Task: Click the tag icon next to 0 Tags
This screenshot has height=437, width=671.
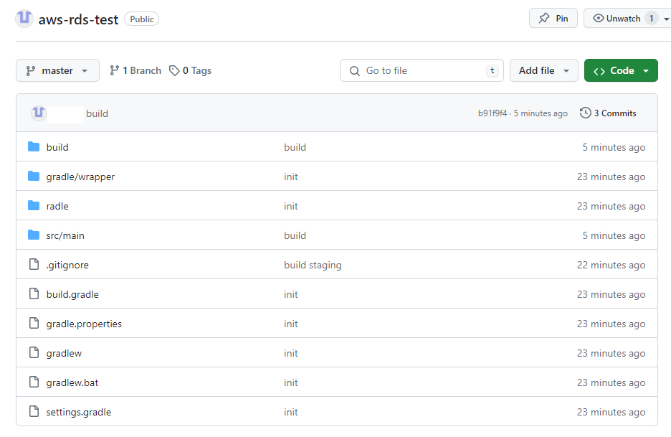Action: [x=174, y=71]
